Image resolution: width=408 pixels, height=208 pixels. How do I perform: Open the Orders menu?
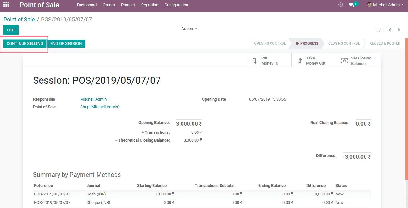(x=109, y=5)
